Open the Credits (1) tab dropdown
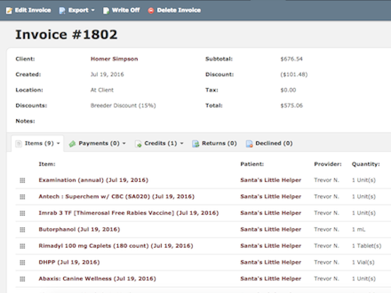The height and width of the screenshot is (293, 391). coord(181,143)
